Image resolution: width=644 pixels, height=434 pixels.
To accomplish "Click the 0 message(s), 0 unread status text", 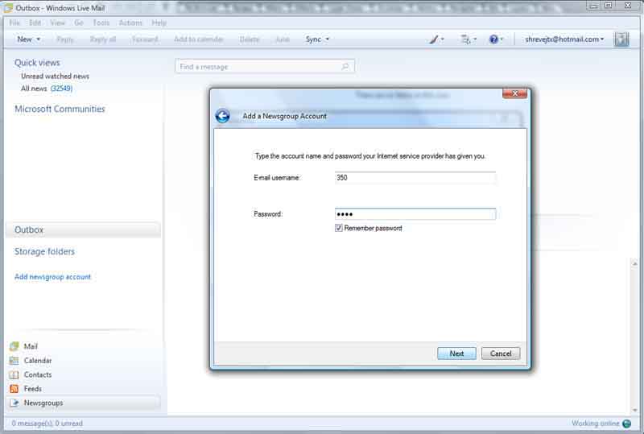I will coord(47,424).
